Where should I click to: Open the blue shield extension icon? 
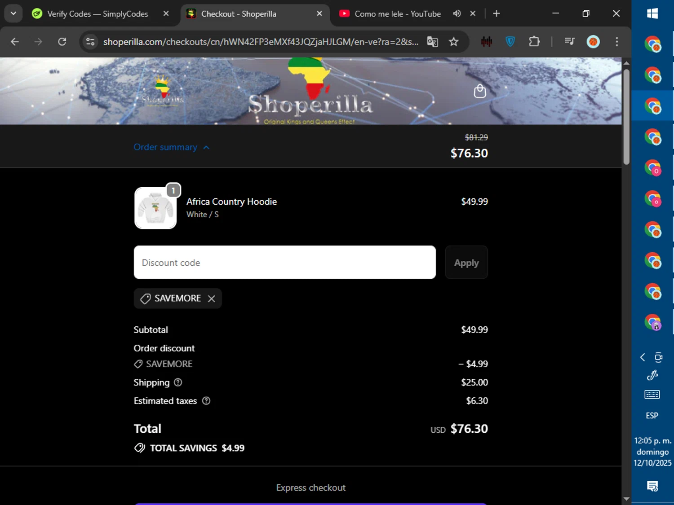510,42
